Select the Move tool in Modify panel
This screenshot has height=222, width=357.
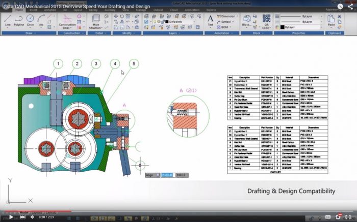[x=116, y=16]
